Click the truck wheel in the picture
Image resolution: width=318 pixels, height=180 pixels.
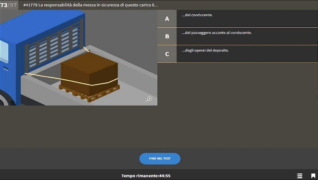[3, 99]
